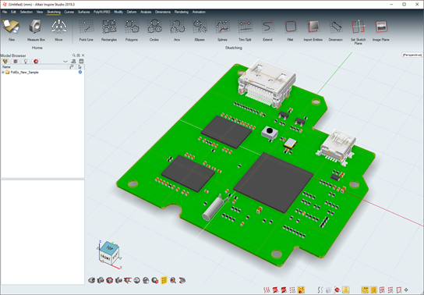
Task: Switch to the Rendering ribbon tab
Action: click(x=181, y=12)
